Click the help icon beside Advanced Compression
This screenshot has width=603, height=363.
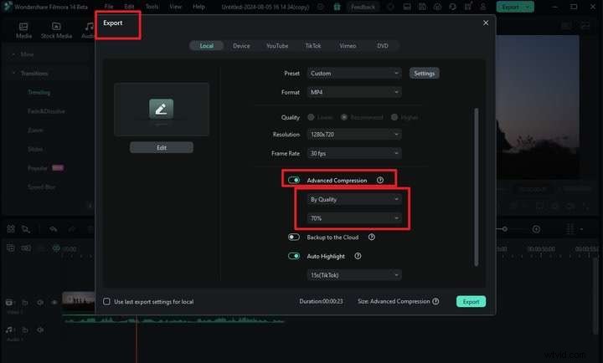(x=380, y=180)
